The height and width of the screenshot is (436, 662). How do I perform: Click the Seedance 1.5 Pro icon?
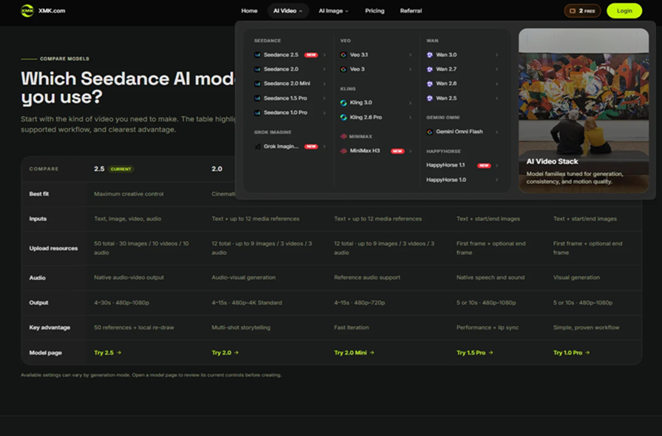(257, 98)
